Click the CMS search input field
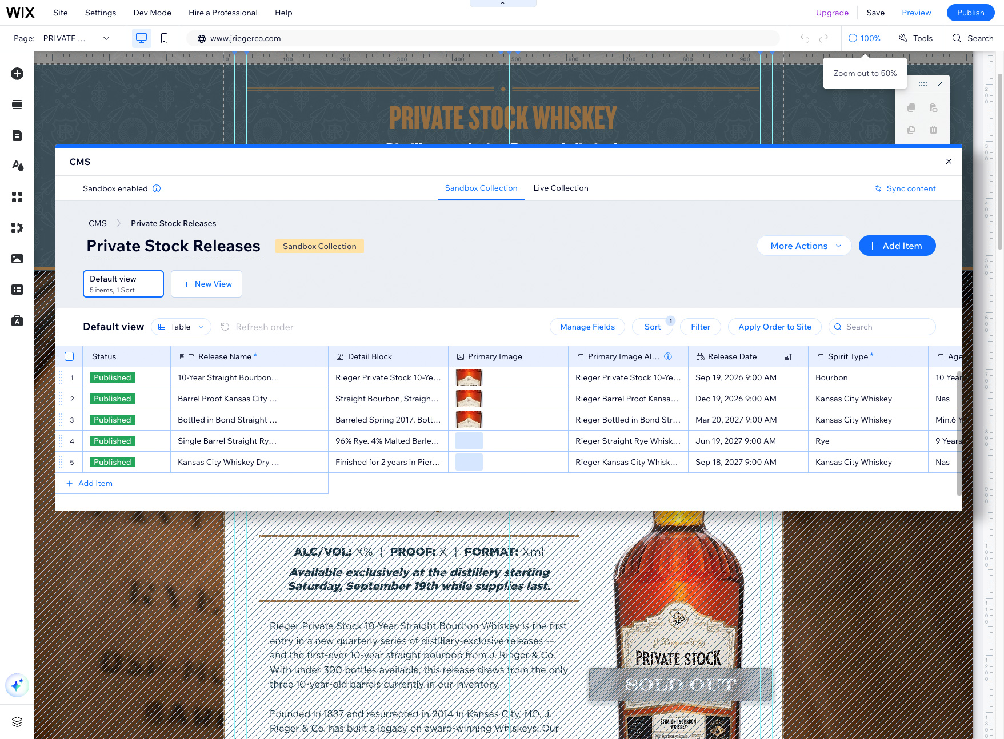This screenshot has width=1004, height=739. 882,327
